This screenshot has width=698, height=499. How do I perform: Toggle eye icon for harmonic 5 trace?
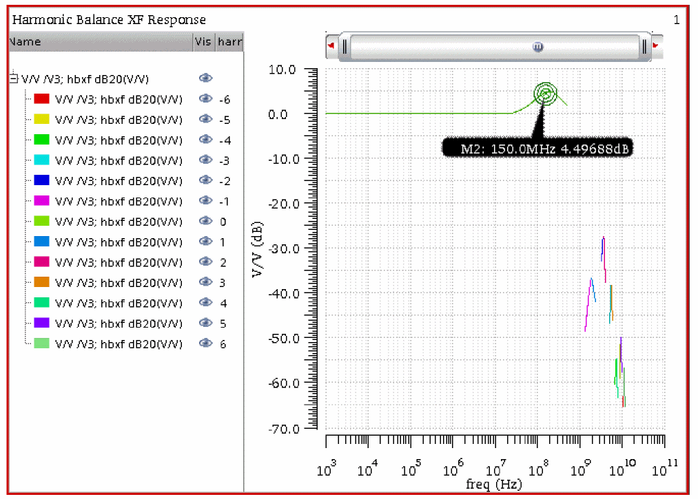click(205, 323)
